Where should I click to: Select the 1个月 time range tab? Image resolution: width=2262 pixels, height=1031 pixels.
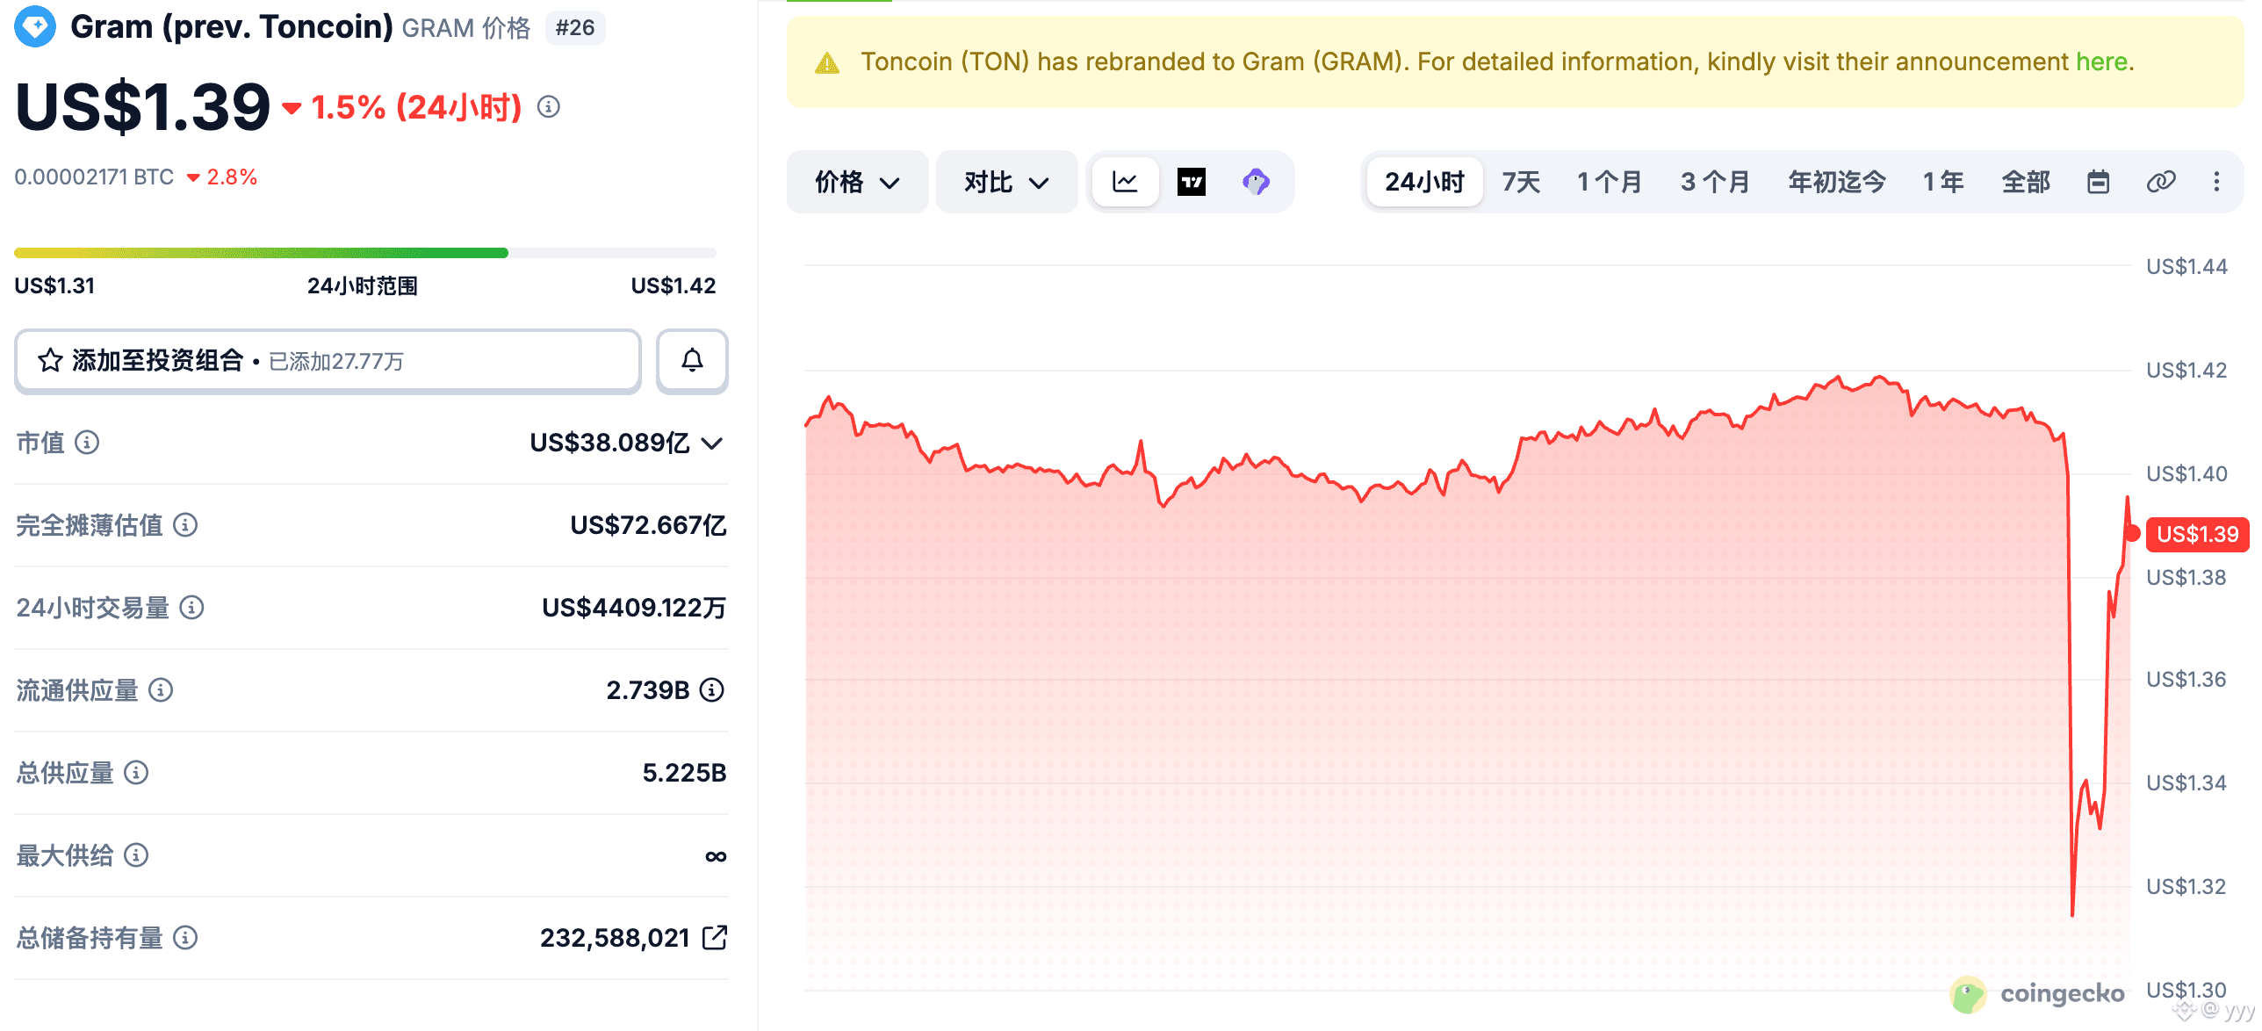1609,182
